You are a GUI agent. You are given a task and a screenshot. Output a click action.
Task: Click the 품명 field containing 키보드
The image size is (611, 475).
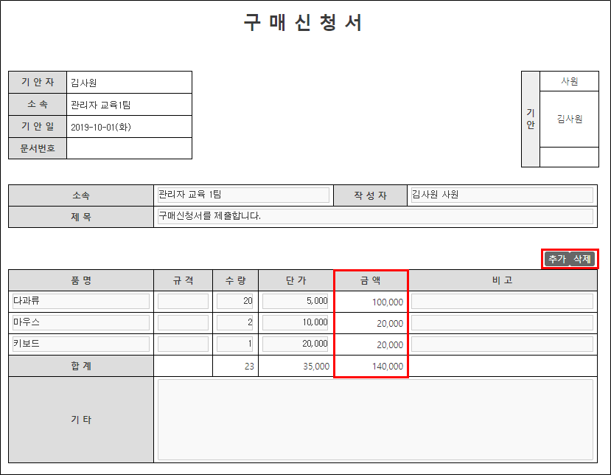click(80, 344)
